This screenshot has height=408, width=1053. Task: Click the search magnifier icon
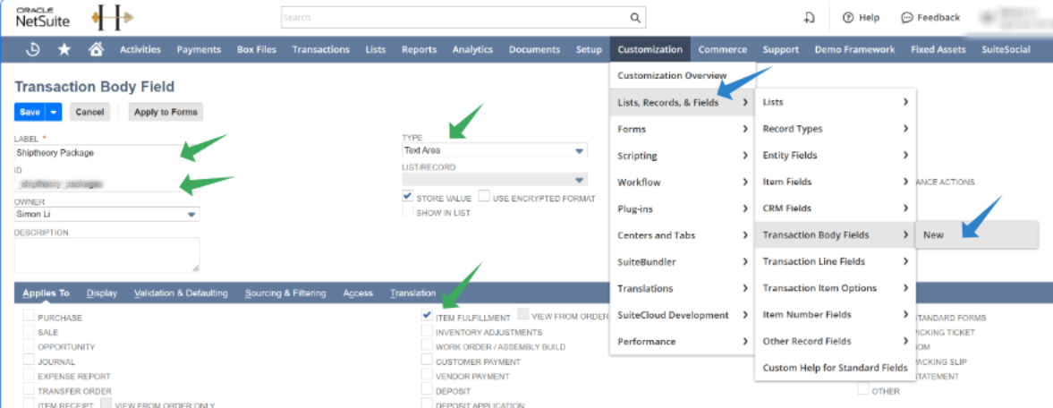[x=634, y=18]
